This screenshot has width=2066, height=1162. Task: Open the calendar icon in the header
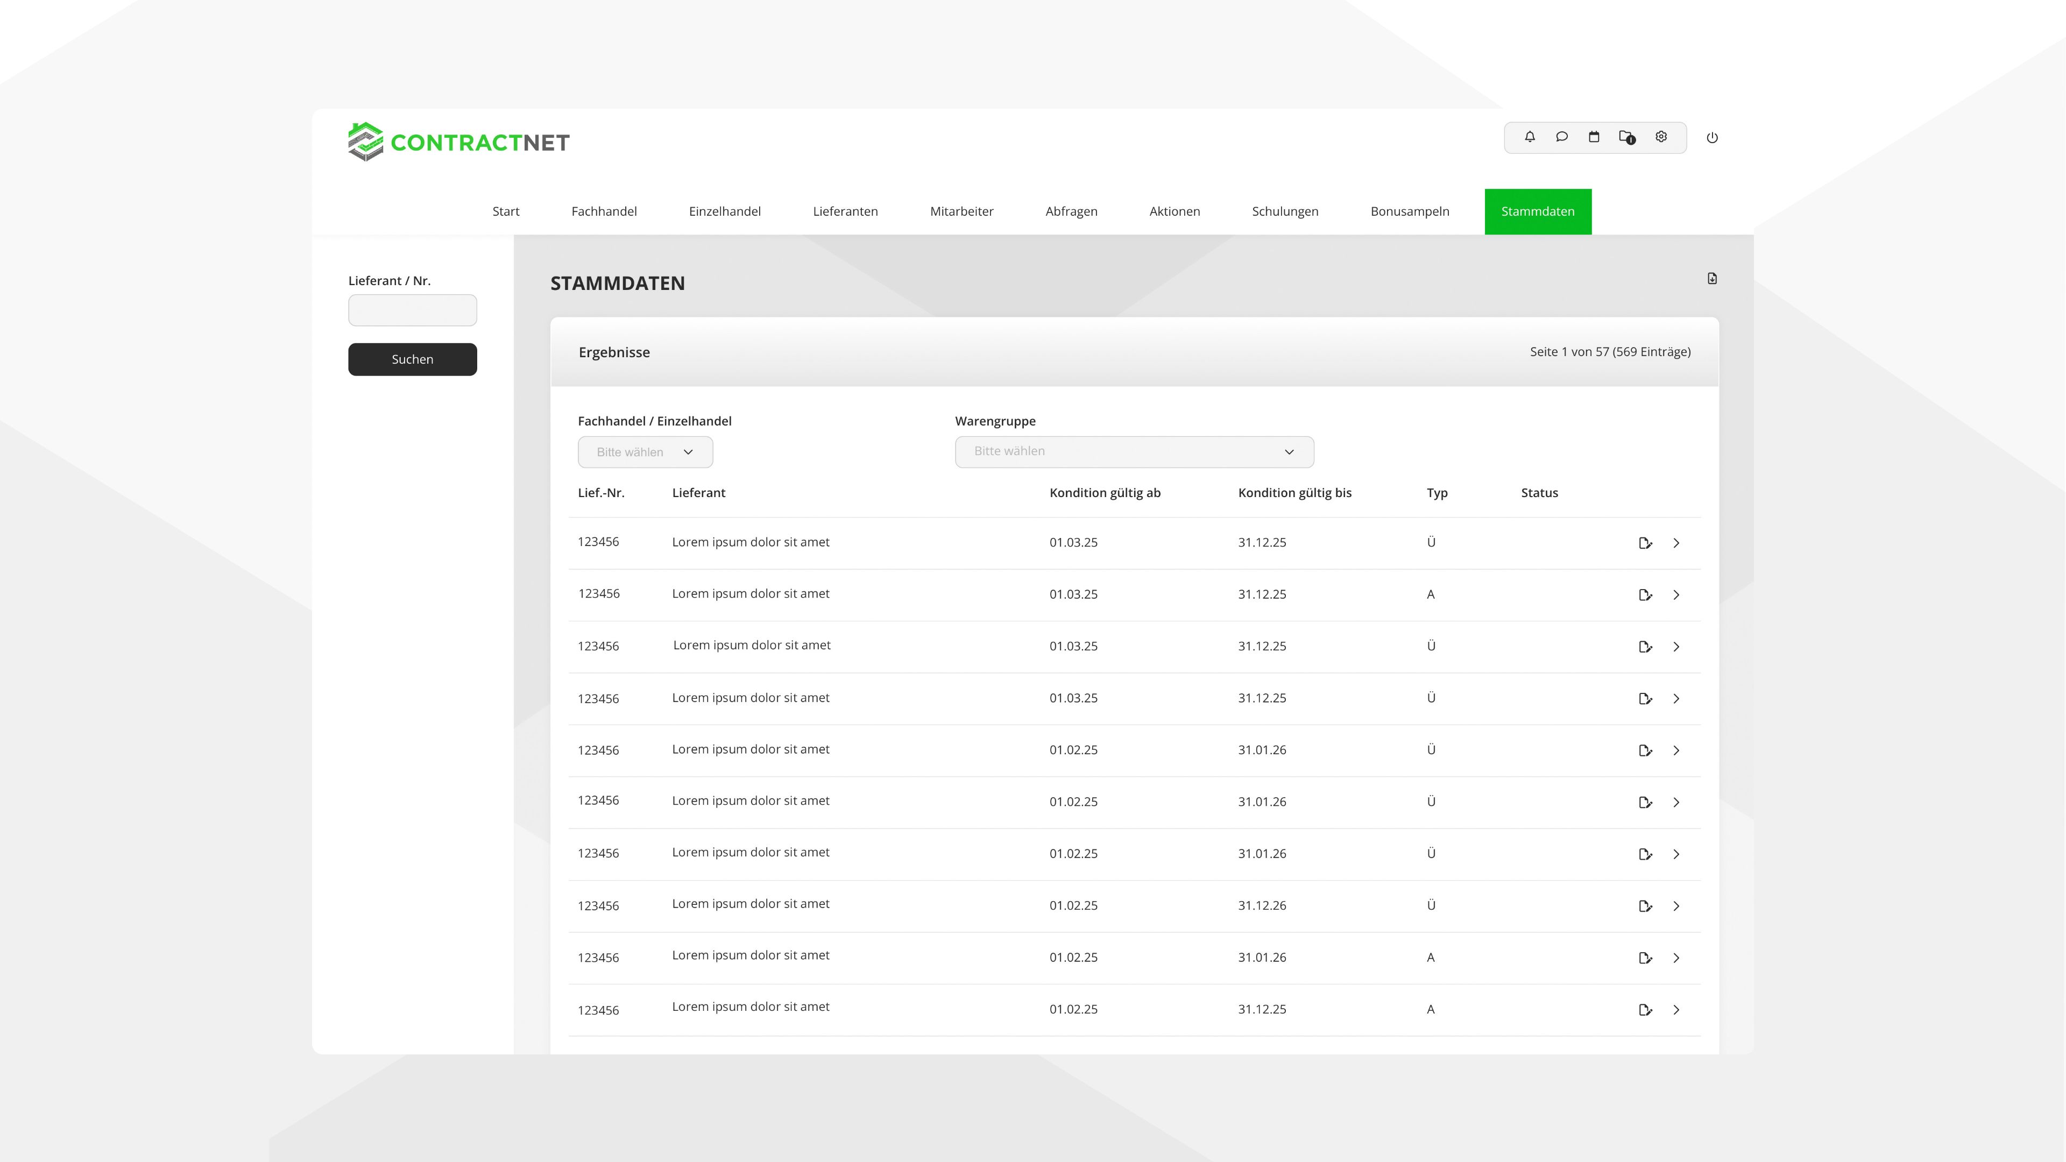pos(1594,136)
